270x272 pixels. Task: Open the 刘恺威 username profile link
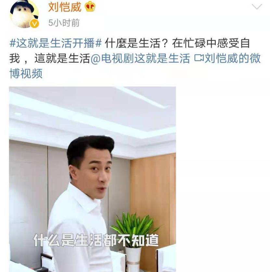coord(65,7)
